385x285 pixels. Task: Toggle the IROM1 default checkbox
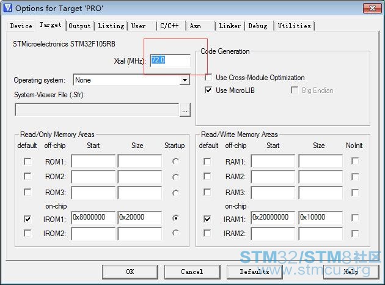(x=28, y=219)
